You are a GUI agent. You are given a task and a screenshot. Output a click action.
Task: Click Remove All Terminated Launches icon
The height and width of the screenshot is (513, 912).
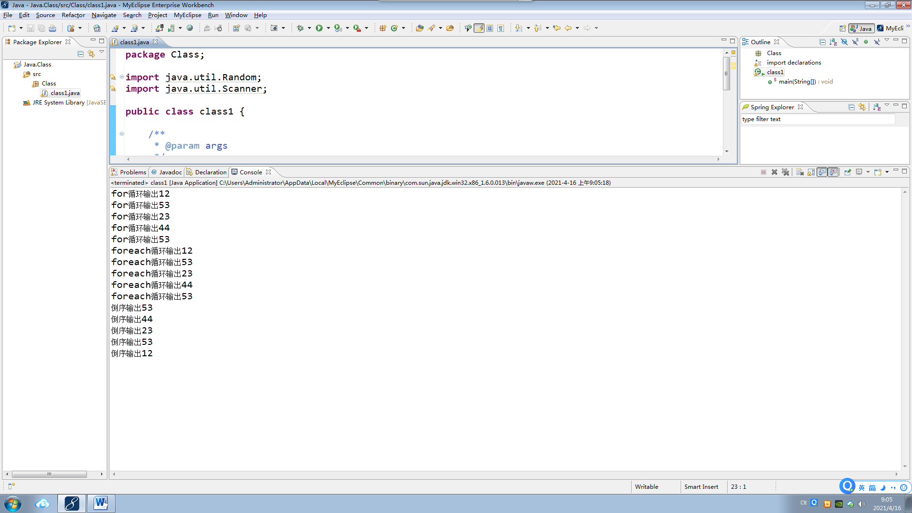785,172
